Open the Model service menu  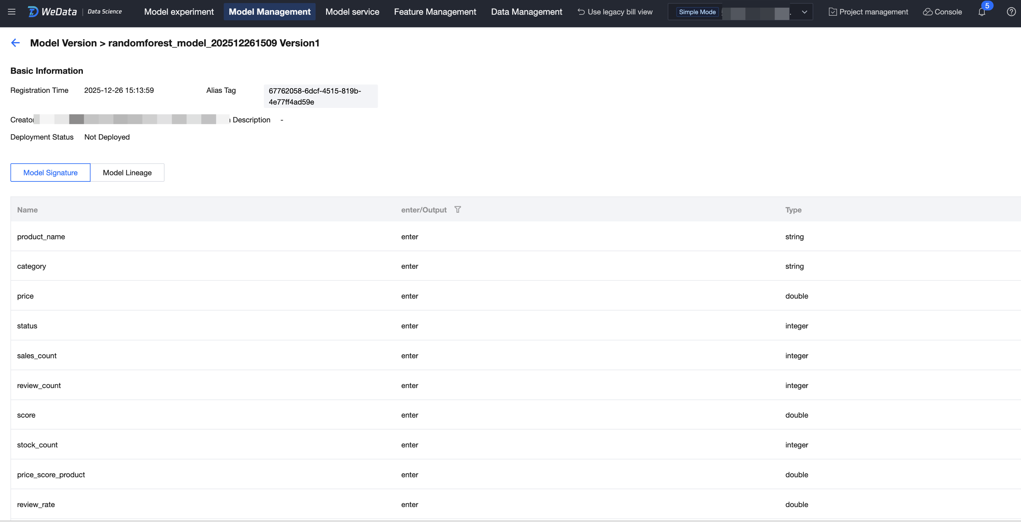(x=352, y=12)
